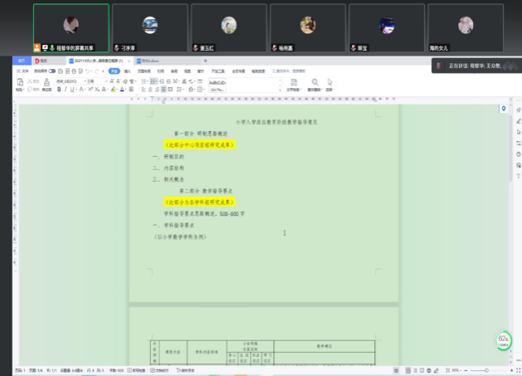Image resolution: width=522 pixels, height=376 pixels.
Task: Click the Redo arrow icon
Action: click(x=96, y=71)
